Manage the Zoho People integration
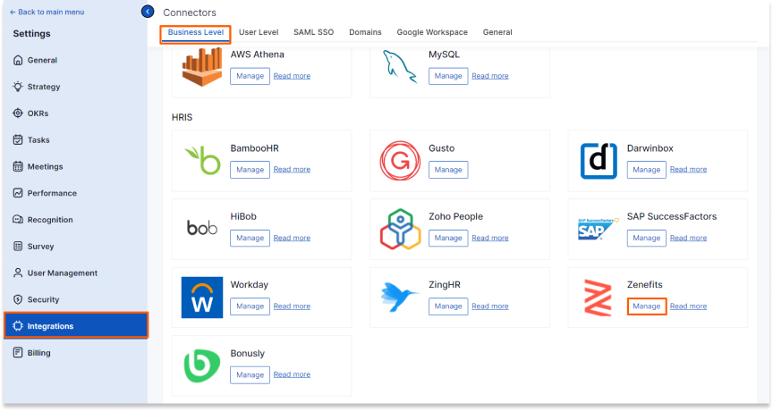 tap(448, 238)
